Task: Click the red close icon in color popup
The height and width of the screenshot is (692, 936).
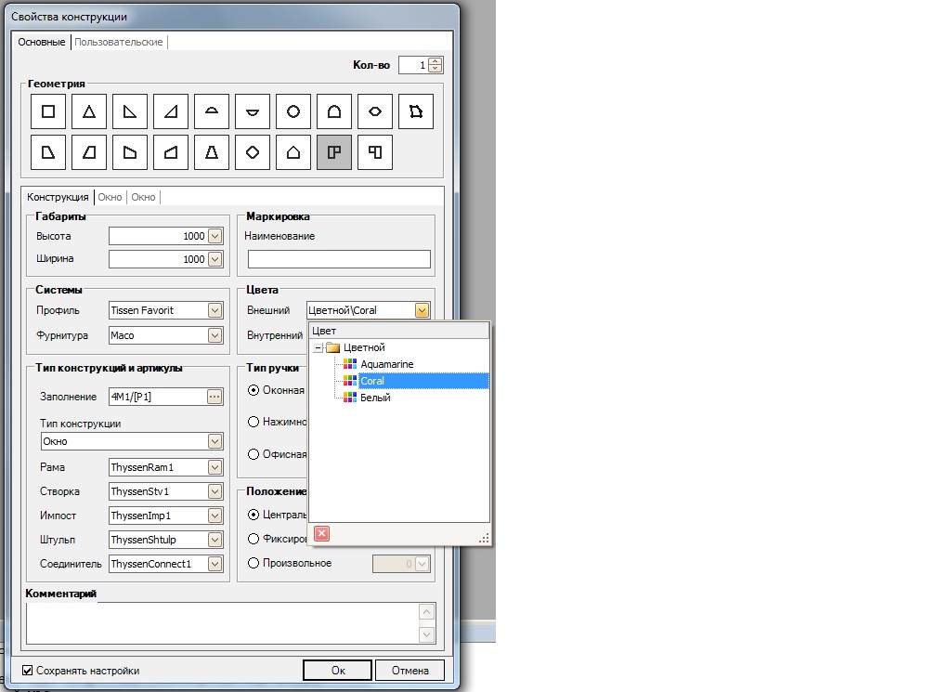Action: (x=321, y=533)
